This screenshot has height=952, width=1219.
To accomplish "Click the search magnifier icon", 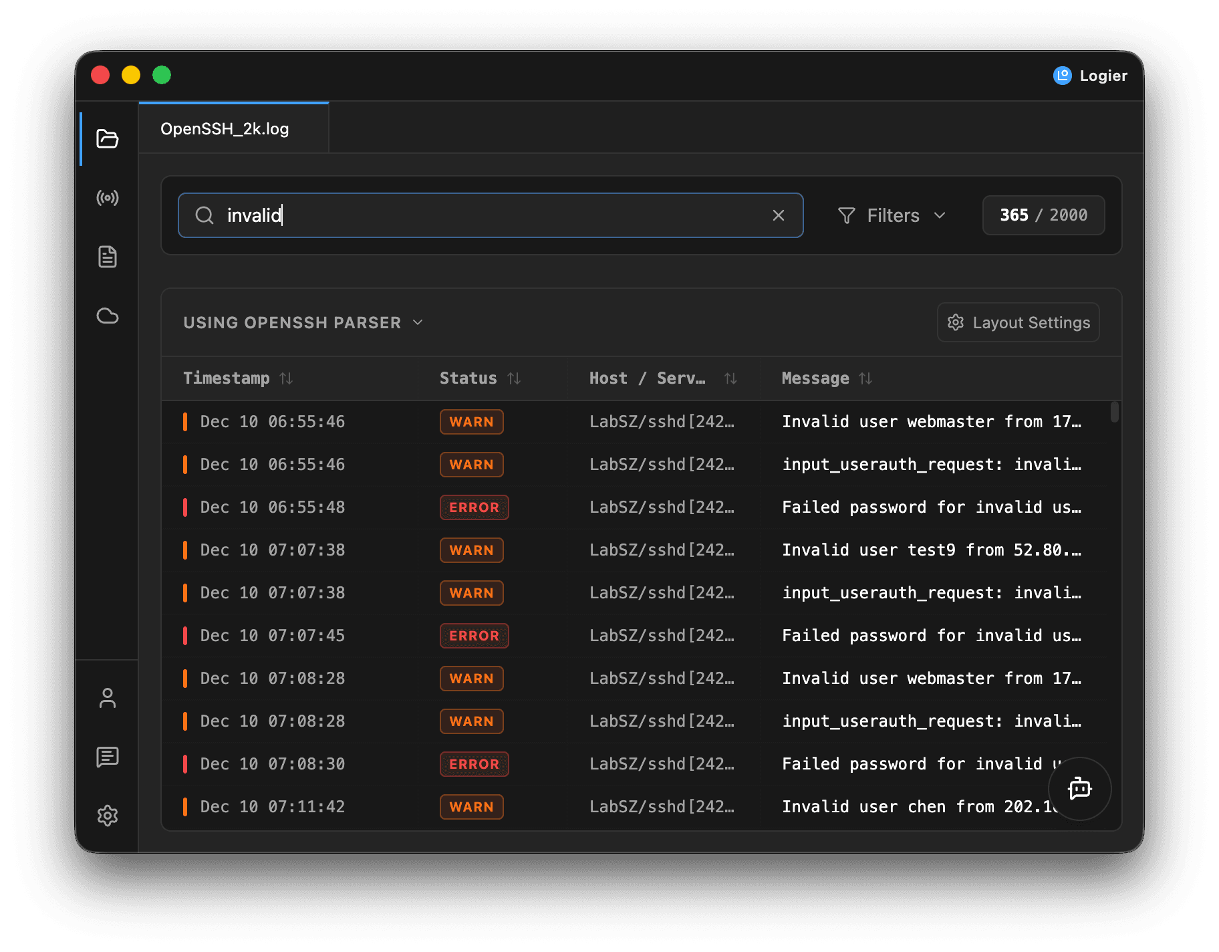I will coord(205,215).
